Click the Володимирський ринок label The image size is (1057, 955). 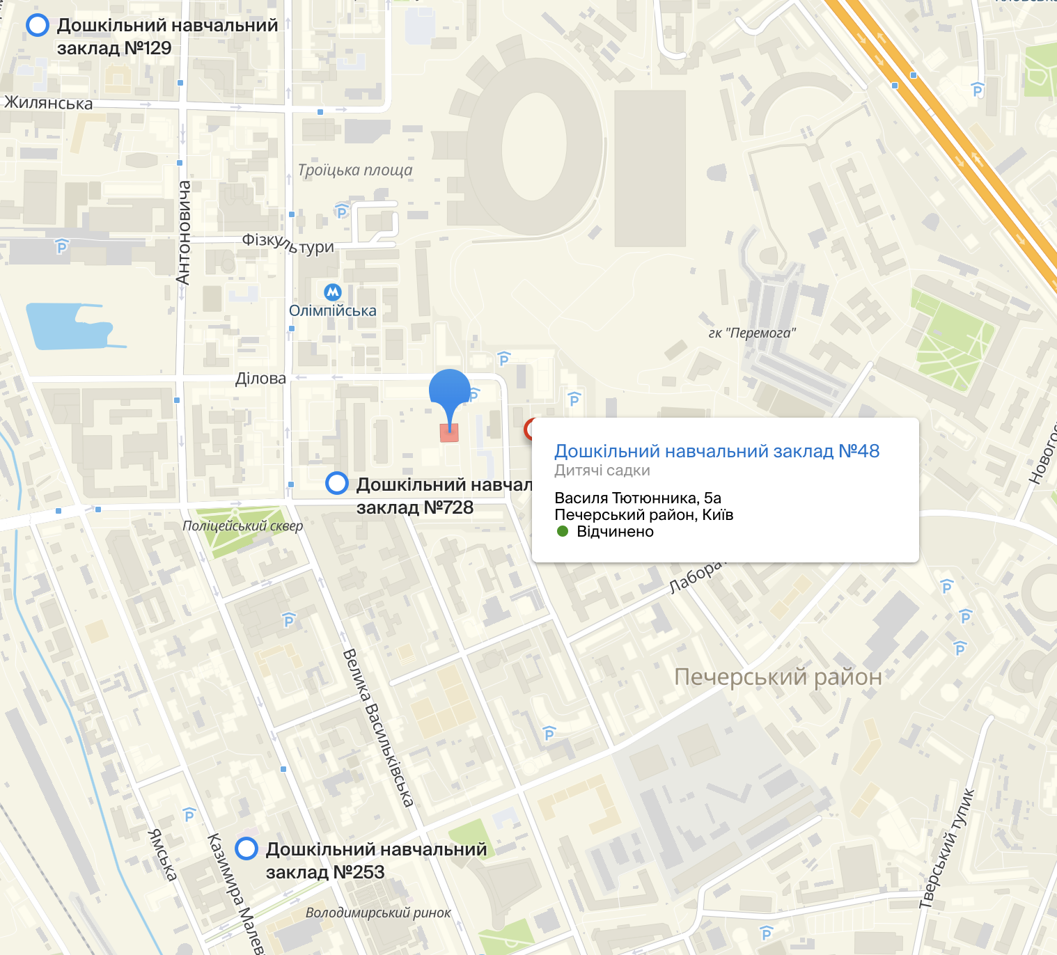tap(378, 913)
